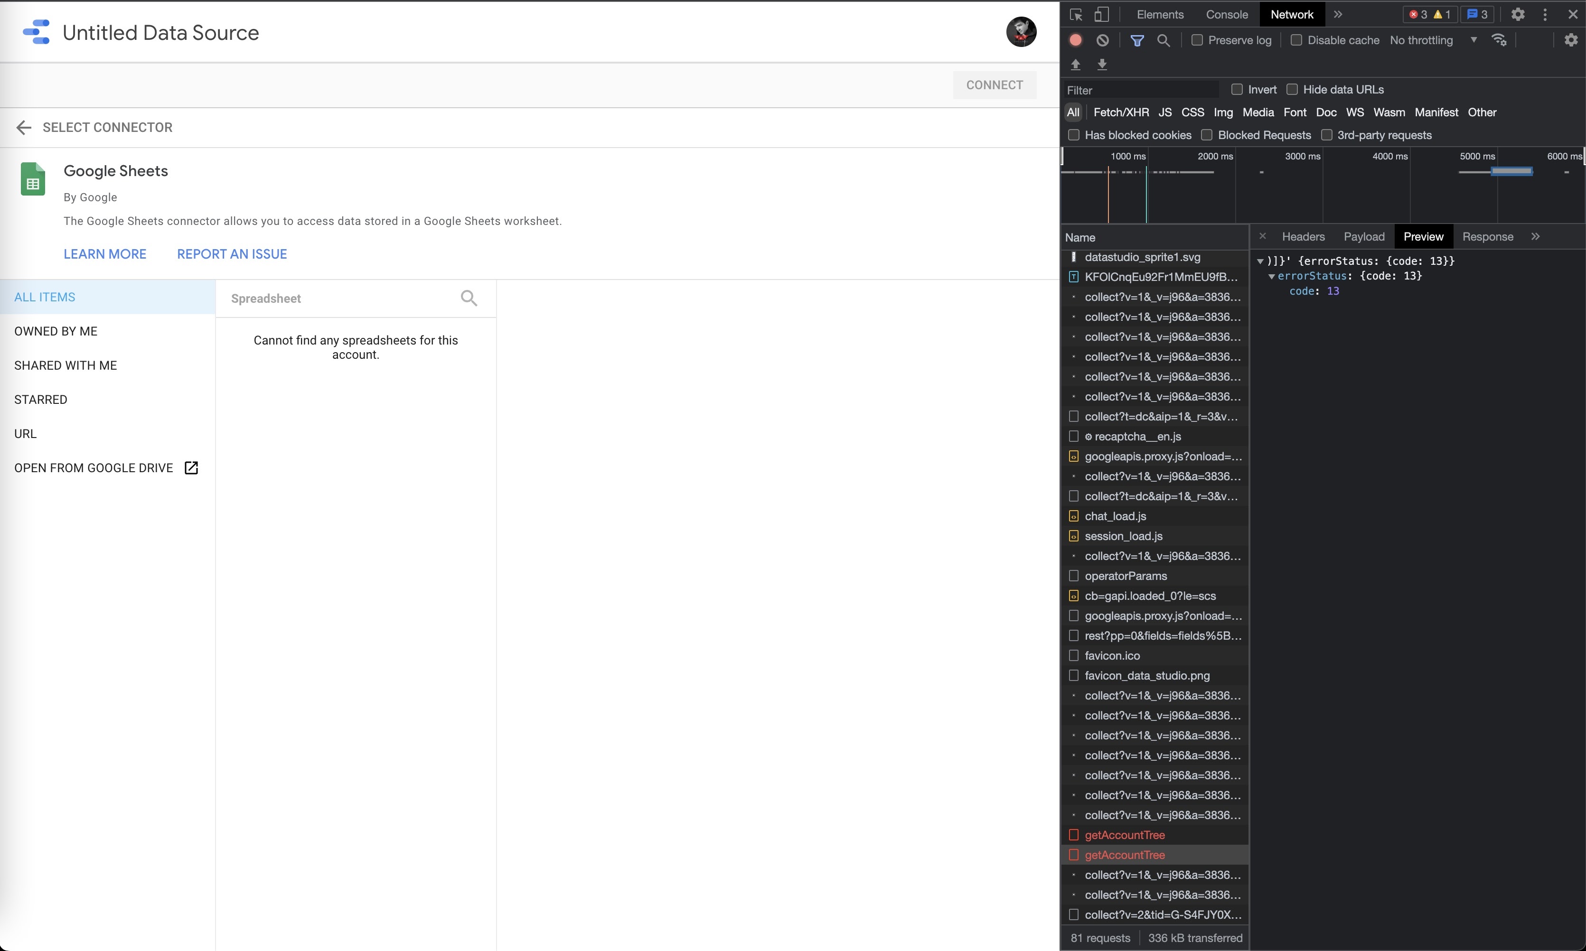Select the ALL ITEMS category
The width and height of the screenshot is (1586, 951).
tap(107, 297)
